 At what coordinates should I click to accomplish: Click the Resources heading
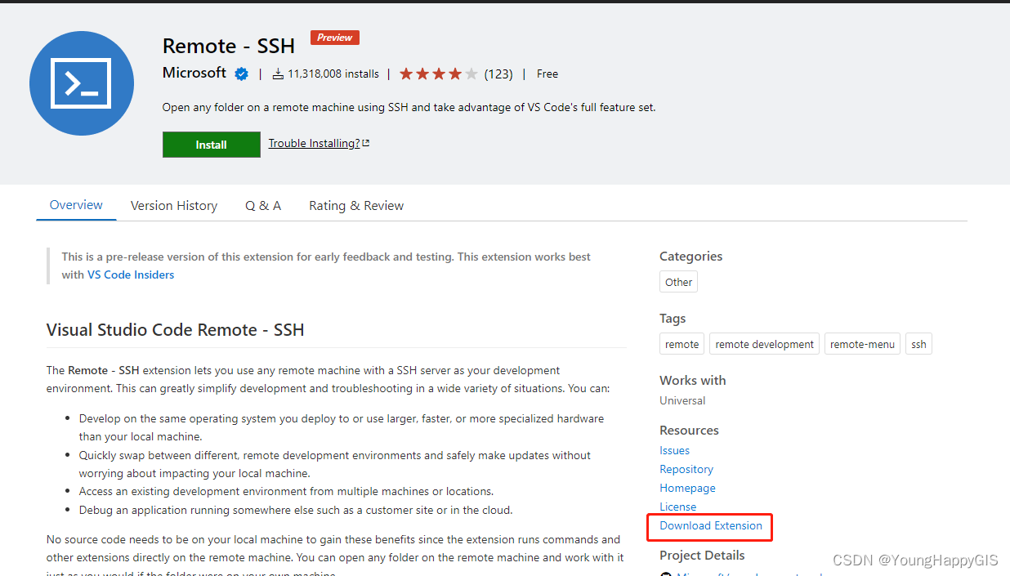(690, 431)
